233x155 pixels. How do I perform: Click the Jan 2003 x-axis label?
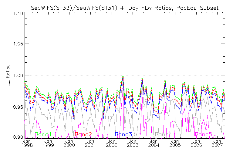(133, 143)
